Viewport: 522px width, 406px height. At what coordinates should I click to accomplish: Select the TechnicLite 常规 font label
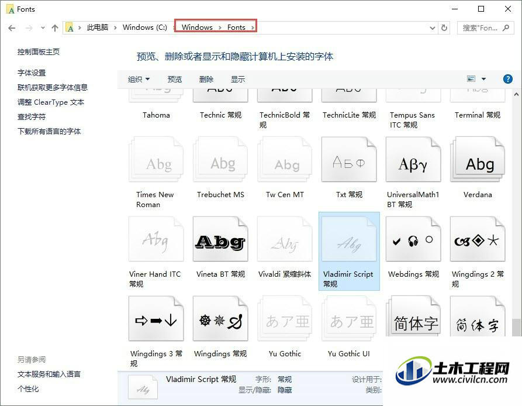[349, 115]
